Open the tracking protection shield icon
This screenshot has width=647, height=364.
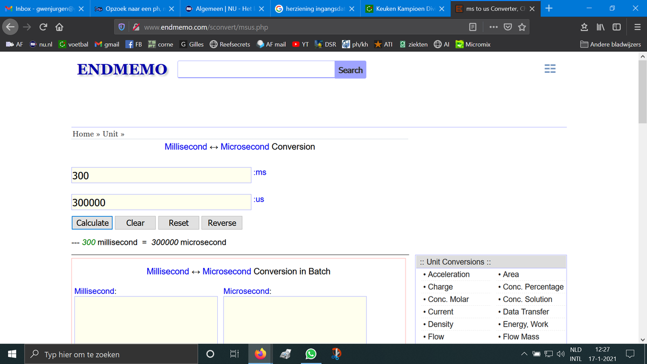[122, 27]
